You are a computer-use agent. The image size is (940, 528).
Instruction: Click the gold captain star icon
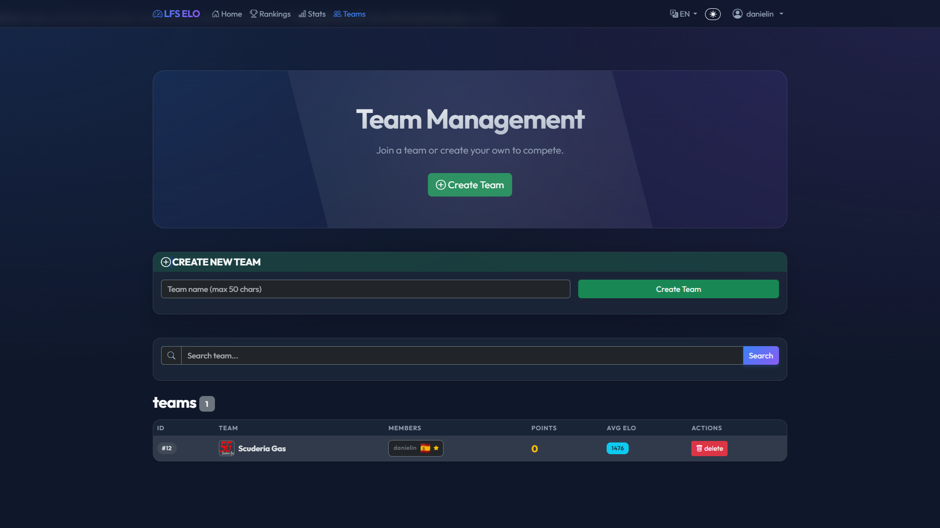(436, 448)
